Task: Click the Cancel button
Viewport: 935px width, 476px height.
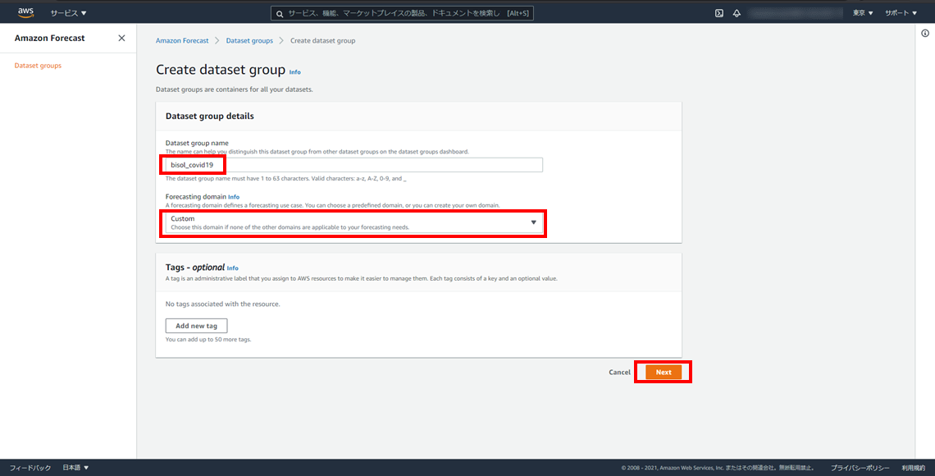Action: 619,373
